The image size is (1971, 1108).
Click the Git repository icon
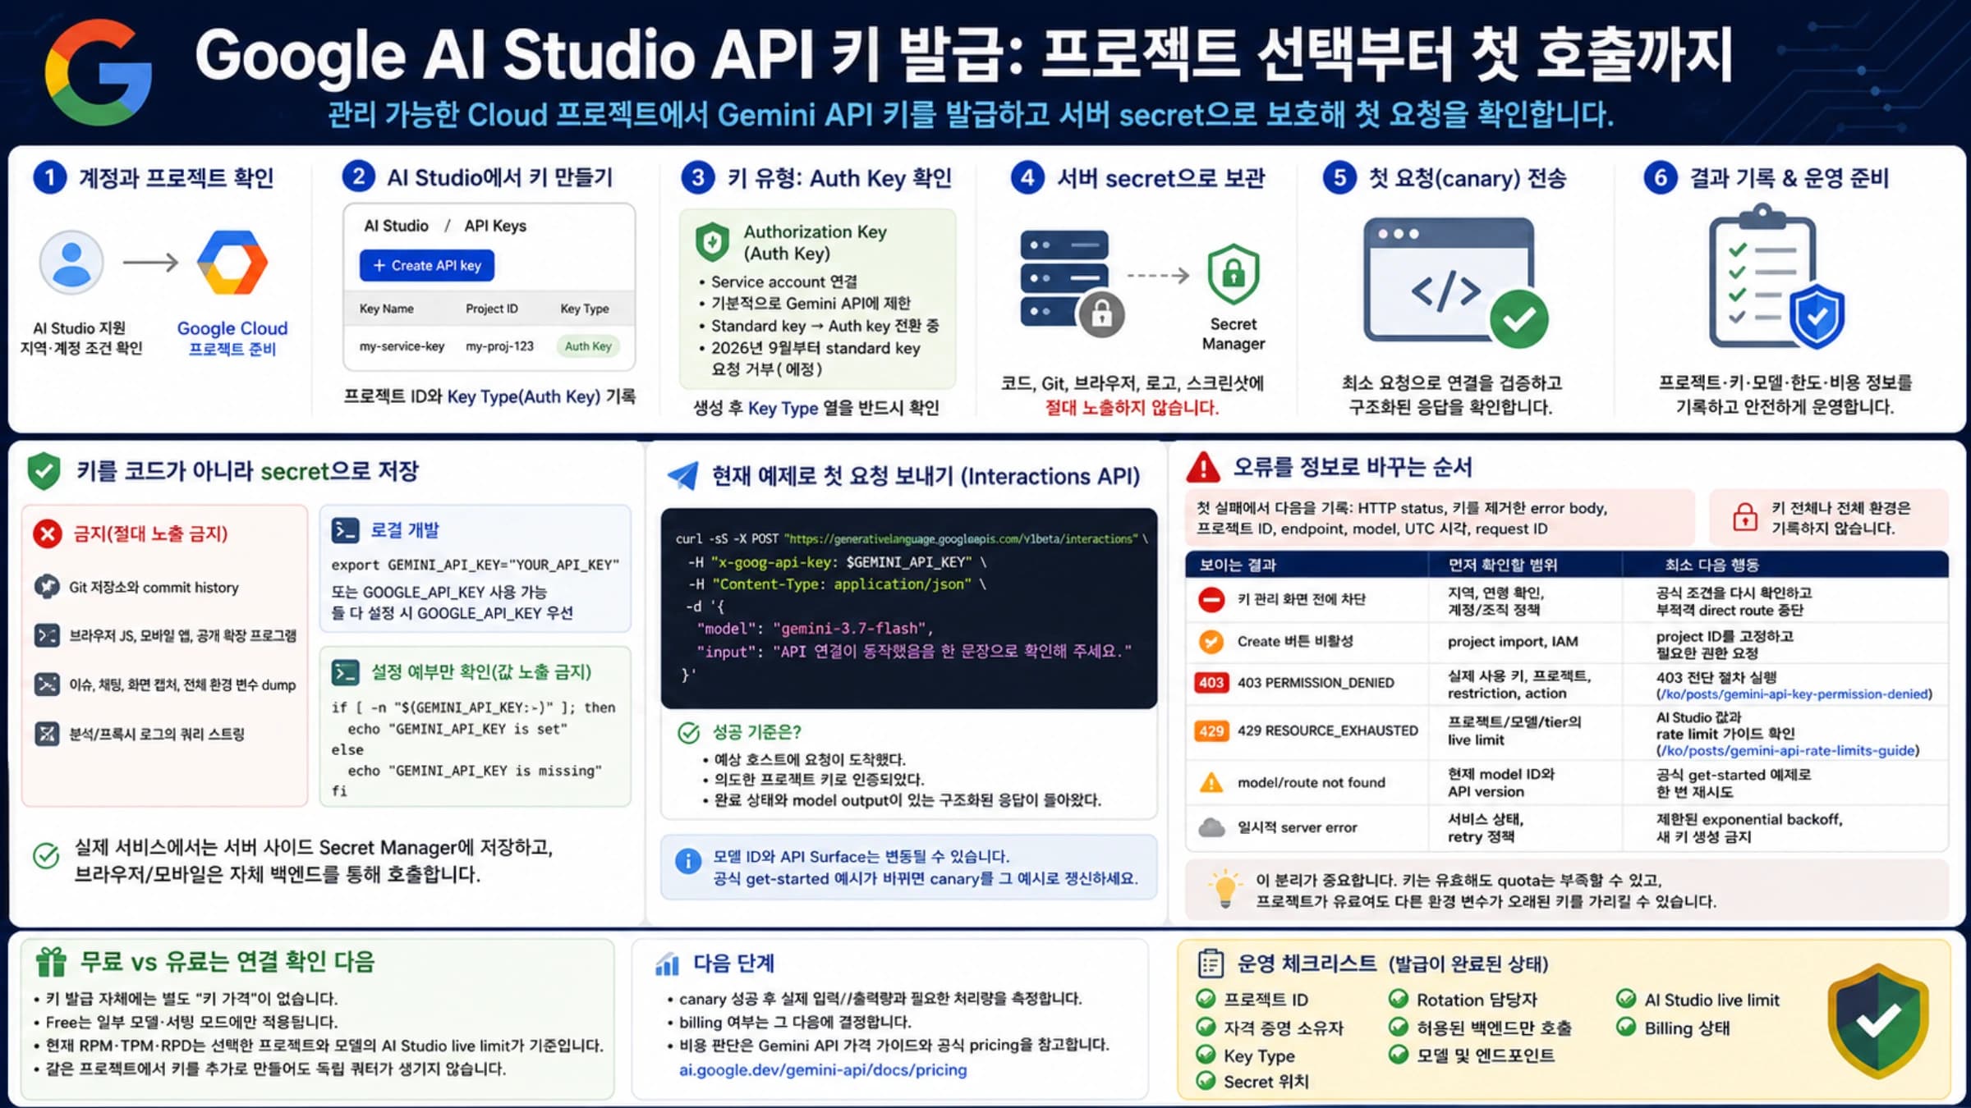[47, 587]
